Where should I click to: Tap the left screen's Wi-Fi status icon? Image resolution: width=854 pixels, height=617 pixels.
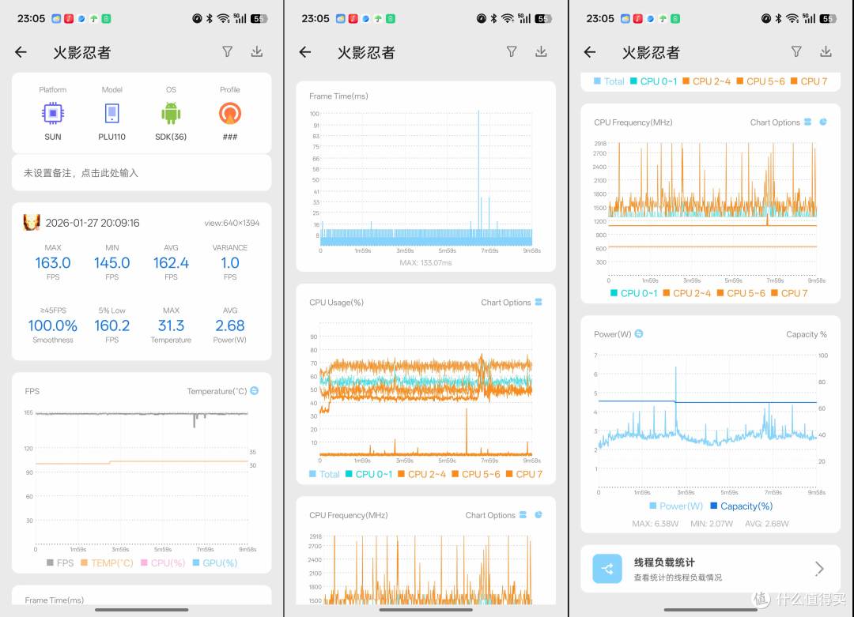tap(223, 18)
